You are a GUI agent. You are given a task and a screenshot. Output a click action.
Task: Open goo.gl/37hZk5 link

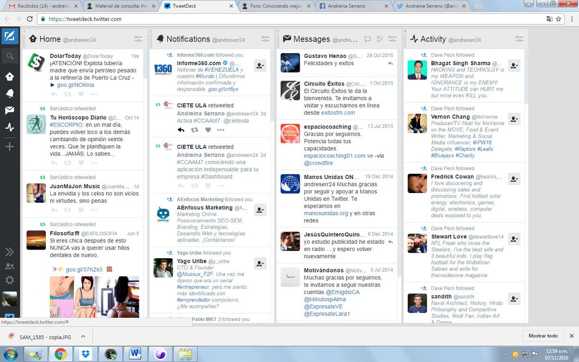click(x=84, y=269)
